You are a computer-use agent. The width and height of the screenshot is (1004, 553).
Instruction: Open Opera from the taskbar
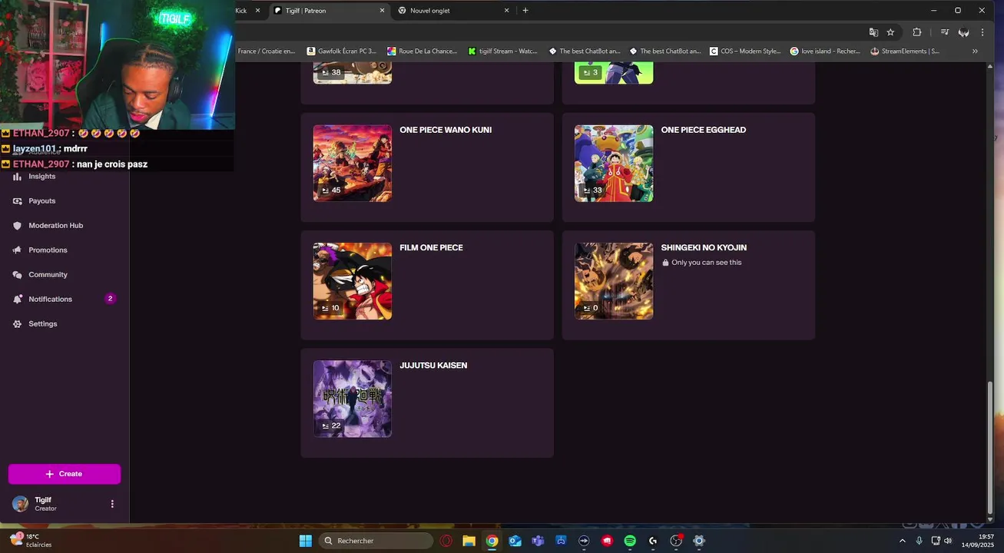click(446, 541)
